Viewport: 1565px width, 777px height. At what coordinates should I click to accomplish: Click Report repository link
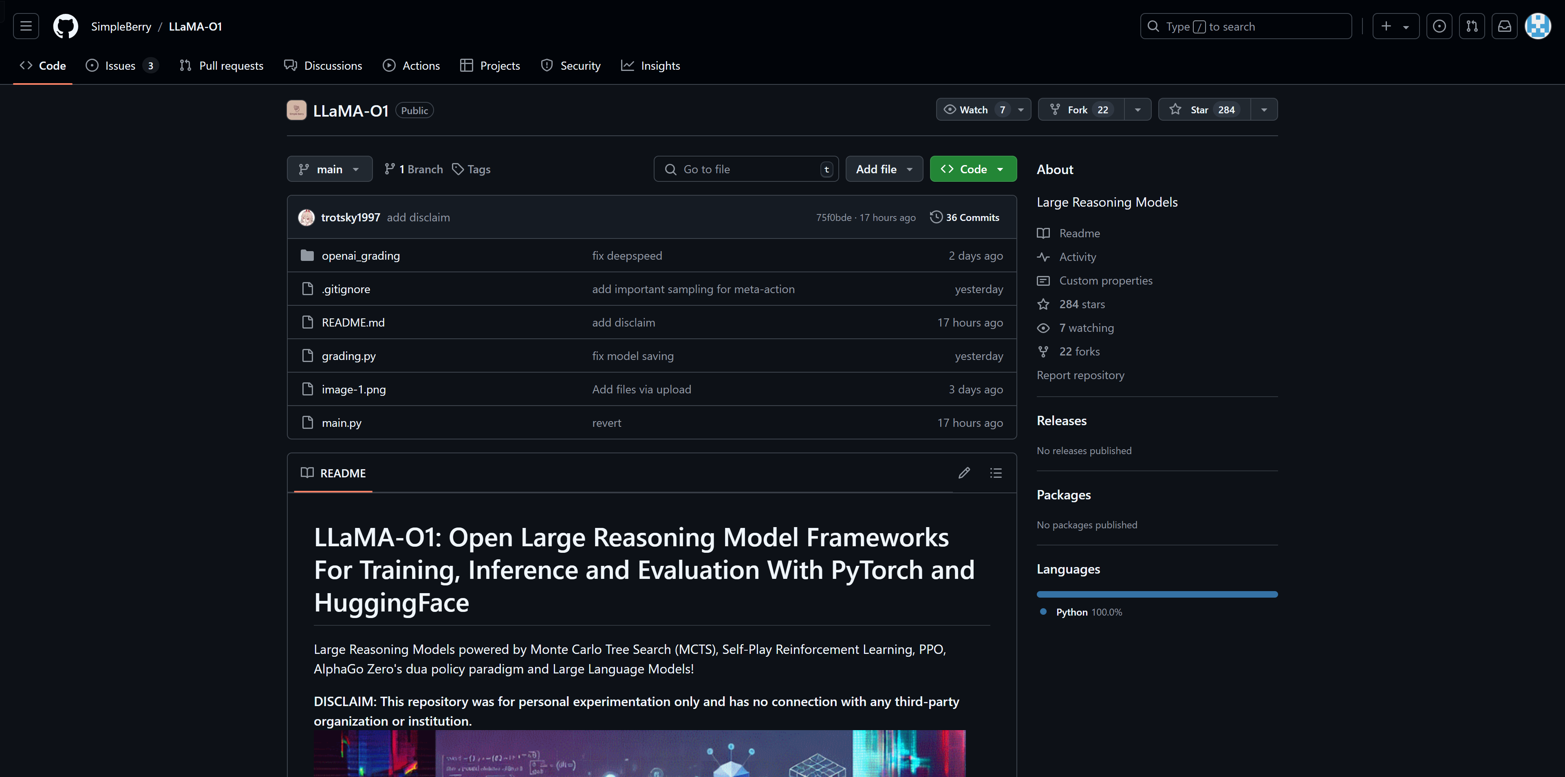[x=1080, y=375]
